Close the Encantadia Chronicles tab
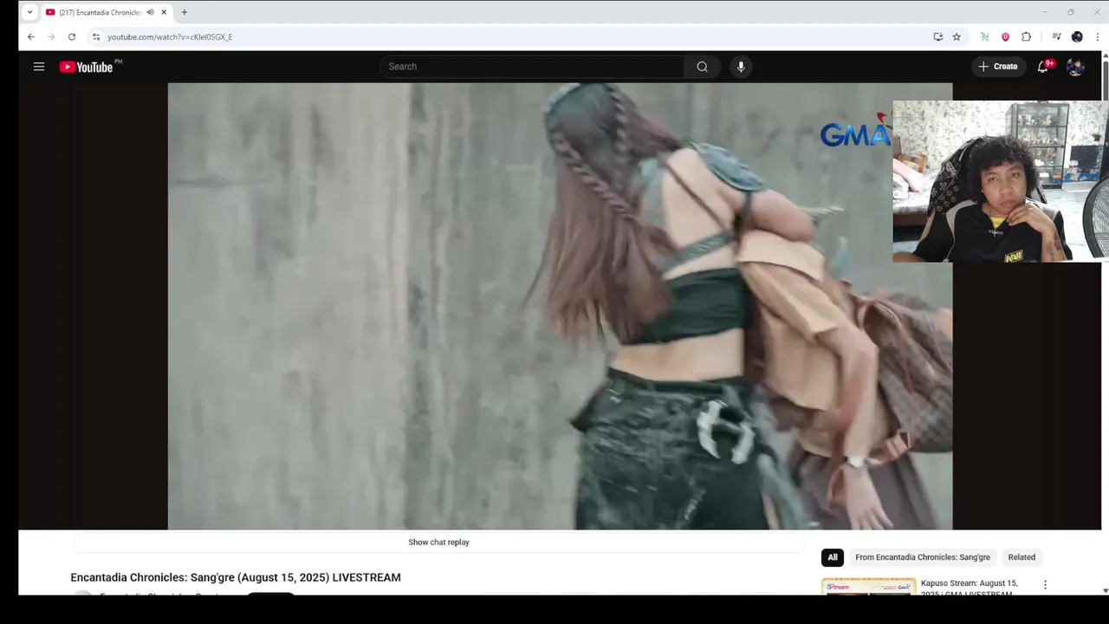This screenshot has width=1109, height=624. pyautogui.click(x=164, y=12)
